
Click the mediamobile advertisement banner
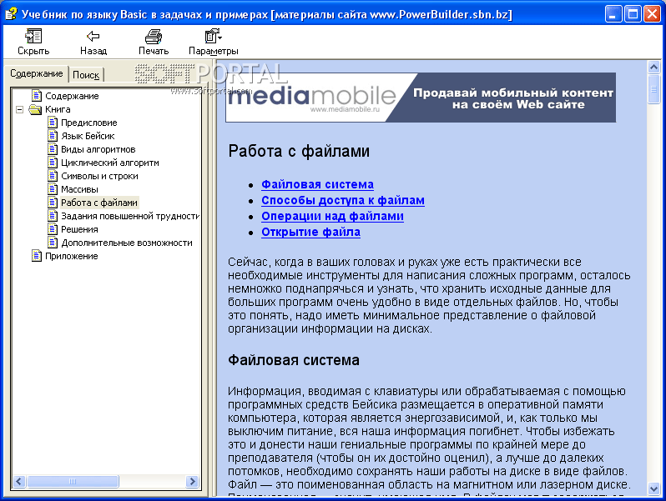[x=421, y=98]
